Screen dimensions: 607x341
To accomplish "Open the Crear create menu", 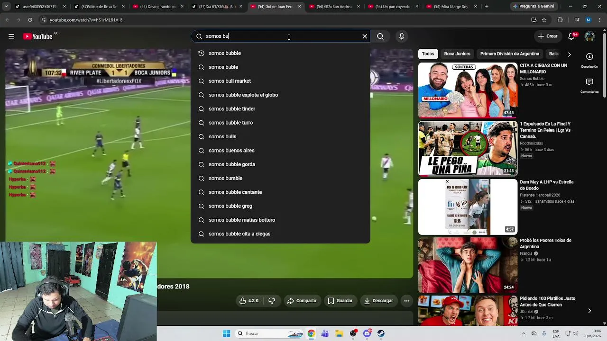I will coord(547,36).
